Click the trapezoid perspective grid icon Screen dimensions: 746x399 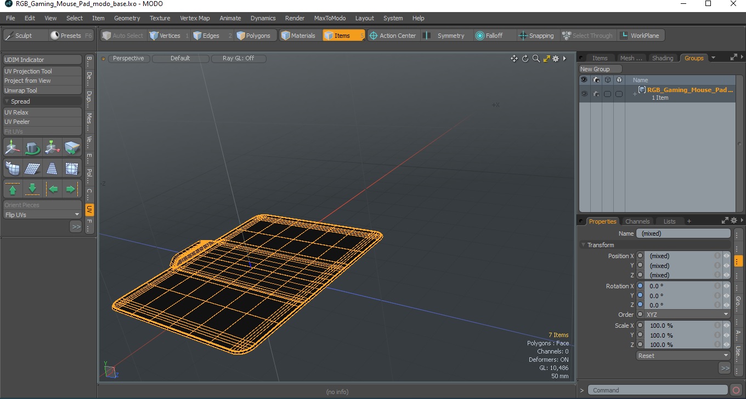click(x=52, y=168)
